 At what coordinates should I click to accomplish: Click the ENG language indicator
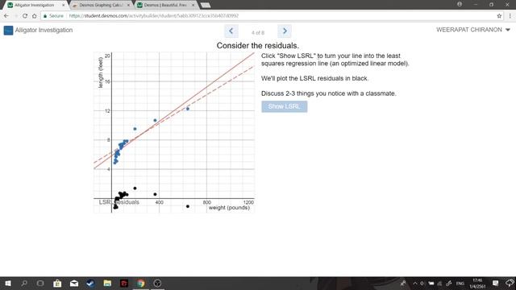[460, 283]
